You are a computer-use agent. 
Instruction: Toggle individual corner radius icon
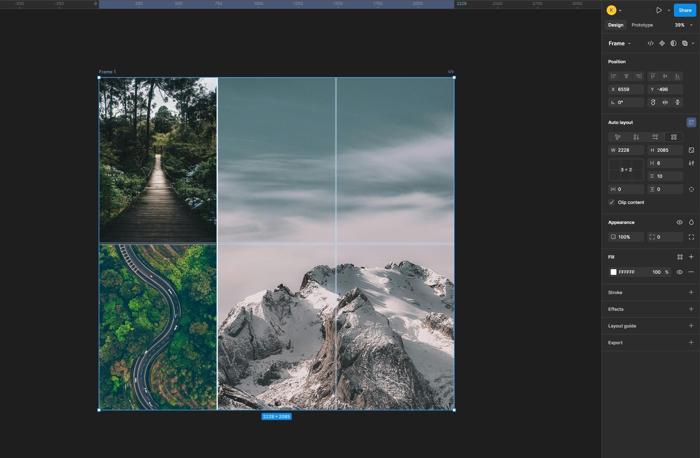coord(691,237)
